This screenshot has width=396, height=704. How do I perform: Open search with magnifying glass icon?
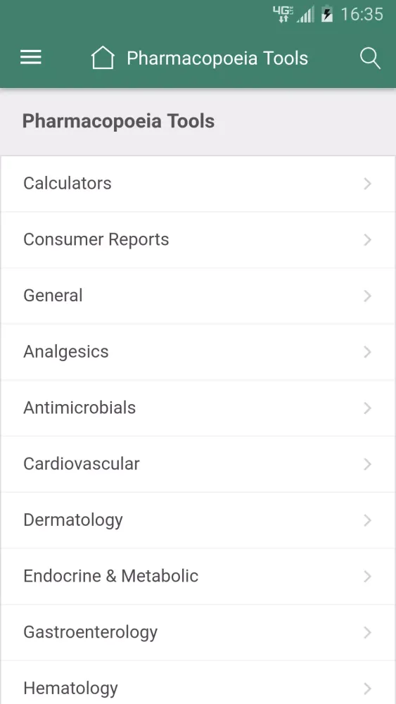click(x=370, y=58)
